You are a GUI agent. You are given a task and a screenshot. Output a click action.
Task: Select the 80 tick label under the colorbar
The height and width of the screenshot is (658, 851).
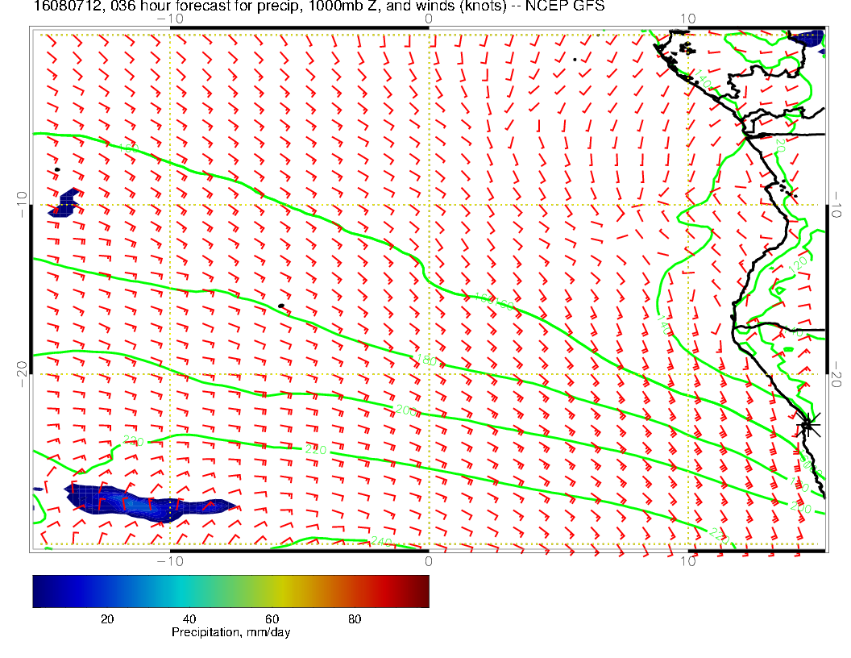[x=355, y=619]
